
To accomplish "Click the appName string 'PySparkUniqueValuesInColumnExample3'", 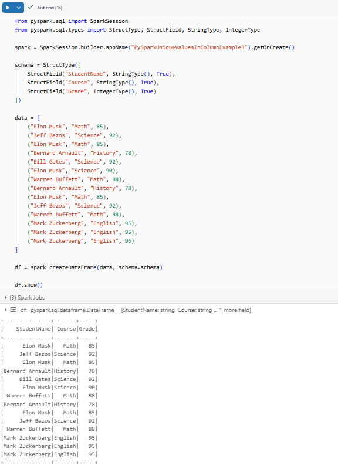I will 189,47.
